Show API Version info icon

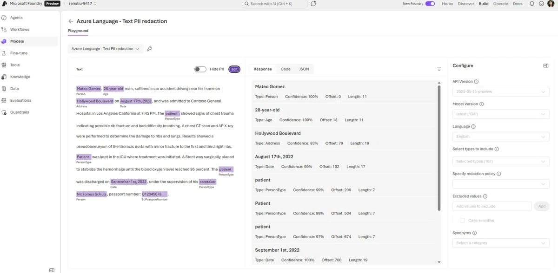476,82
